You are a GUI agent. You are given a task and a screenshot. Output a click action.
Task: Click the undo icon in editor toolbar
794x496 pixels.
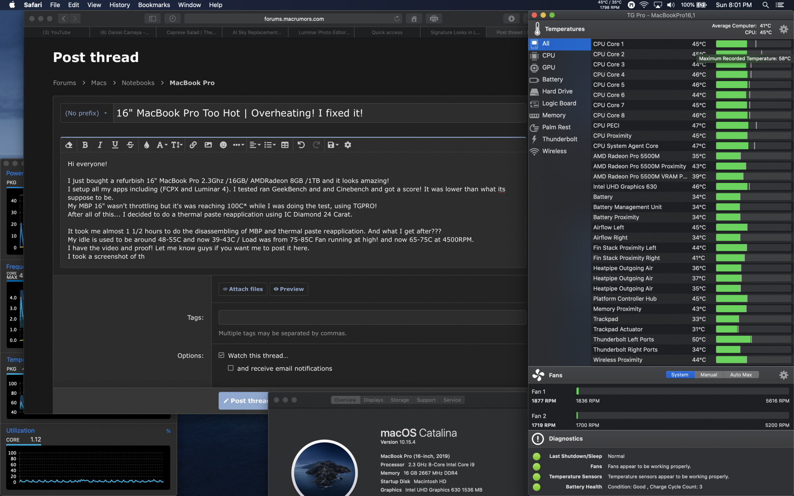point(301,145)
